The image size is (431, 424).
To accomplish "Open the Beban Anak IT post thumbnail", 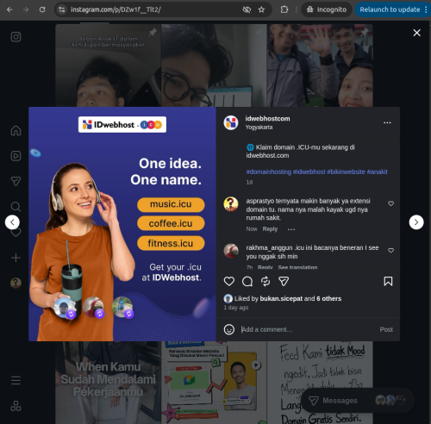I will (x=108, y=65).
